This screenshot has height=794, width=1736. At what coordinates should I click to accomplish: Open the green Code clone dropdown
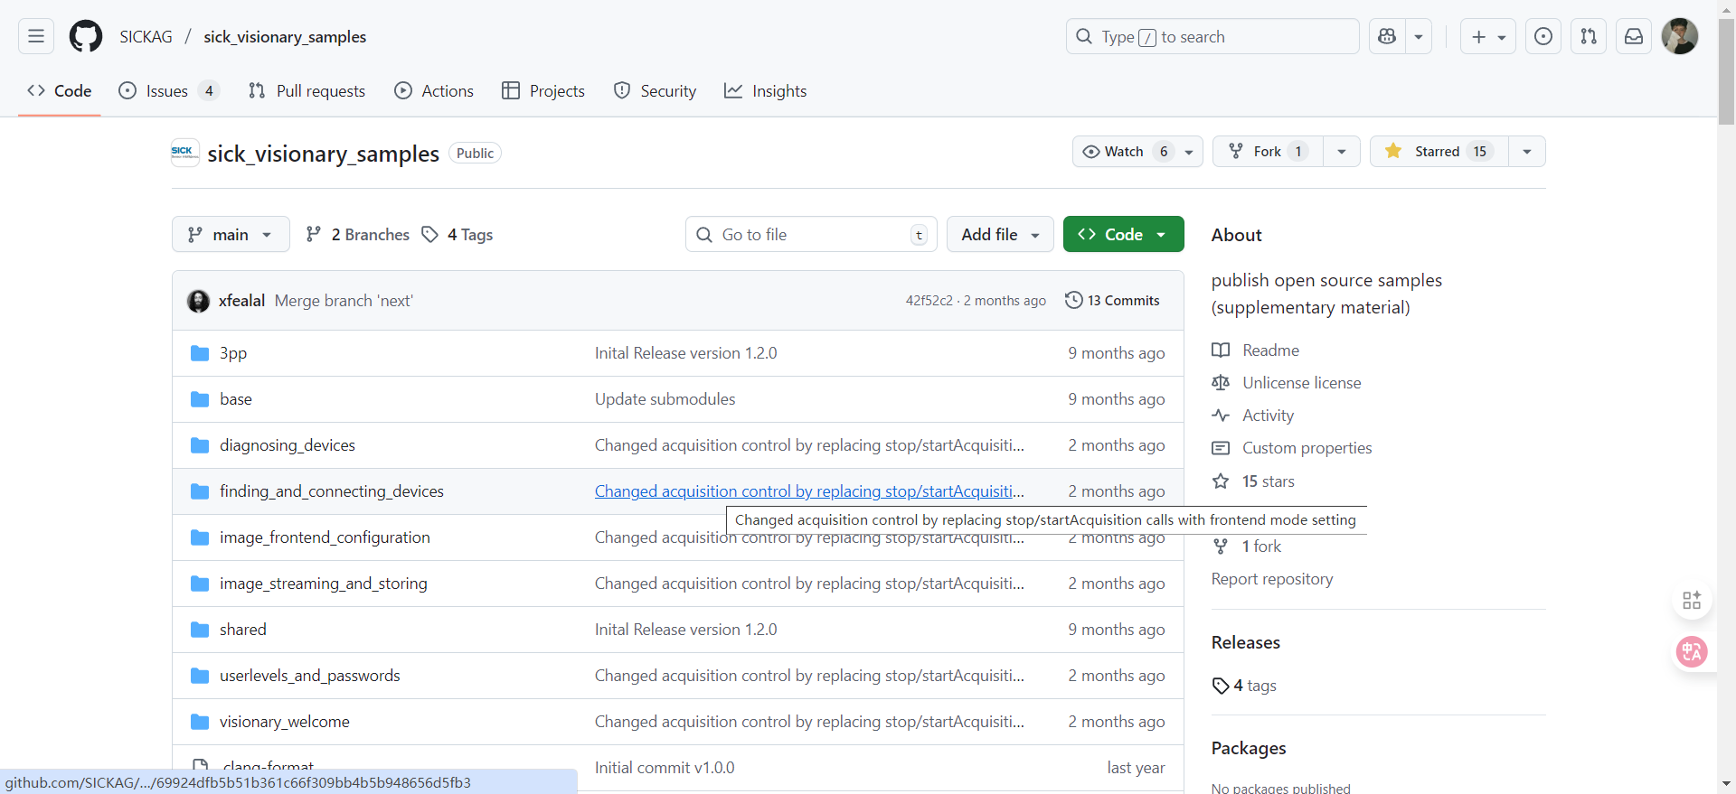[1123, 234]
